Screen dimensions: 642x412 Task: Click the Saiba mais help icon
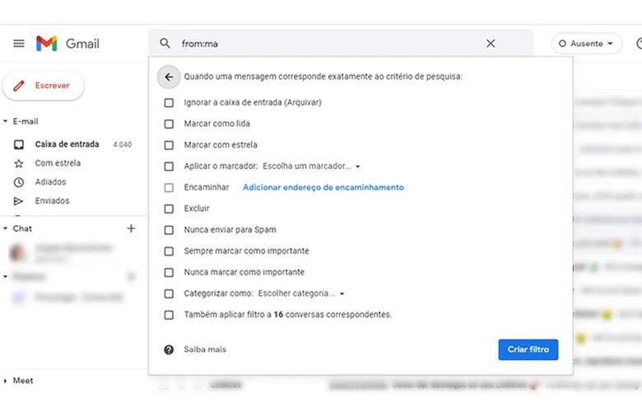(169, 349)
